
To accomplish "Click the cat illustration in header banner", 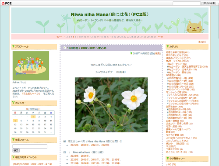I will [194, 27].
